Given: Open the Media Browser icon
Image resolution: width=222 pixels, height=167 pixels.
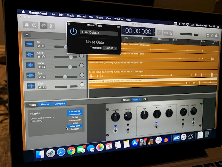Looking at the screenshot, I should 216,36.
